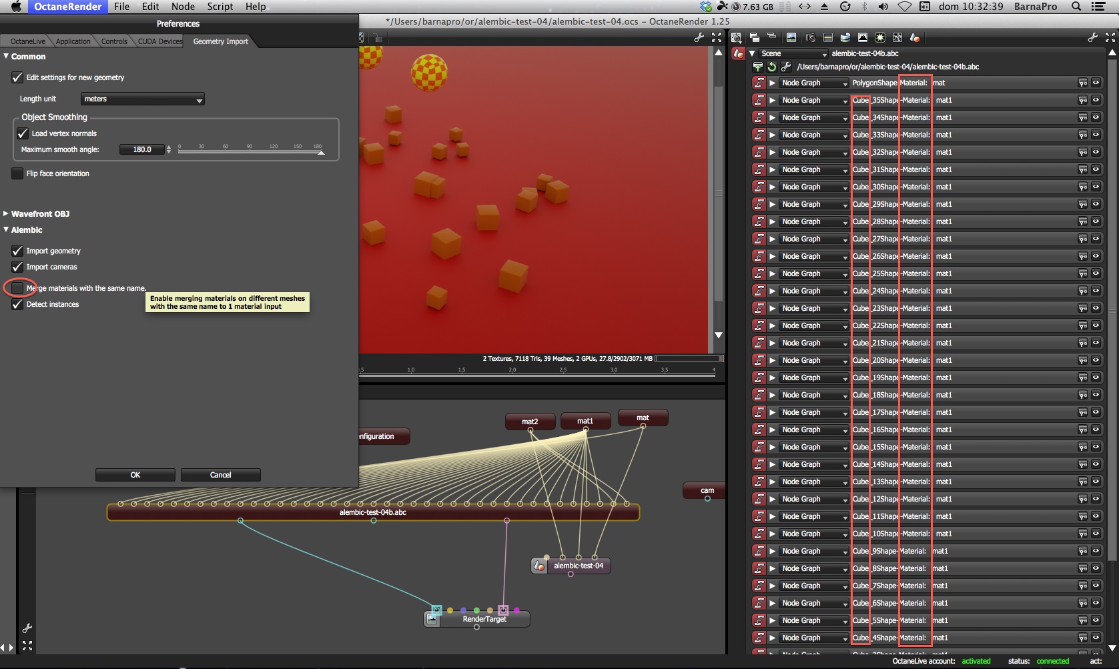Toggle Edit settings for new geometry checkbox
This screenshot has width=1119, height=669.
17,77
